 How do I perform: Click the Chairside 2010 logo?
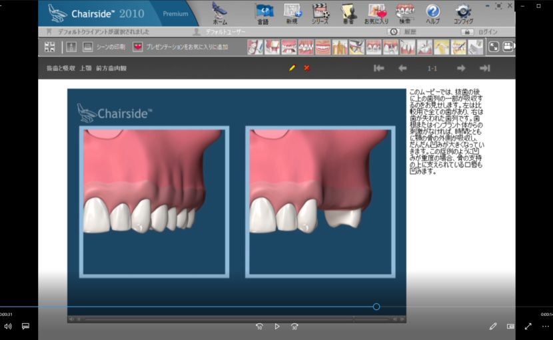[97, 13]
